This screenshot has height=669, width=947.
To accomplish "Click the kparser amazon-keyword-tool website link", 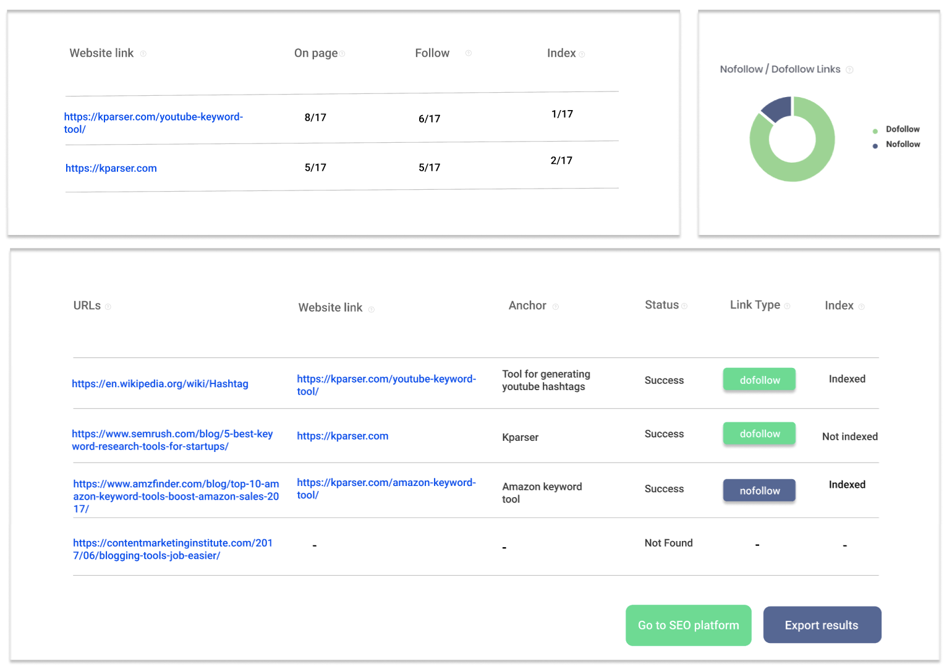I will coord(386,488).
